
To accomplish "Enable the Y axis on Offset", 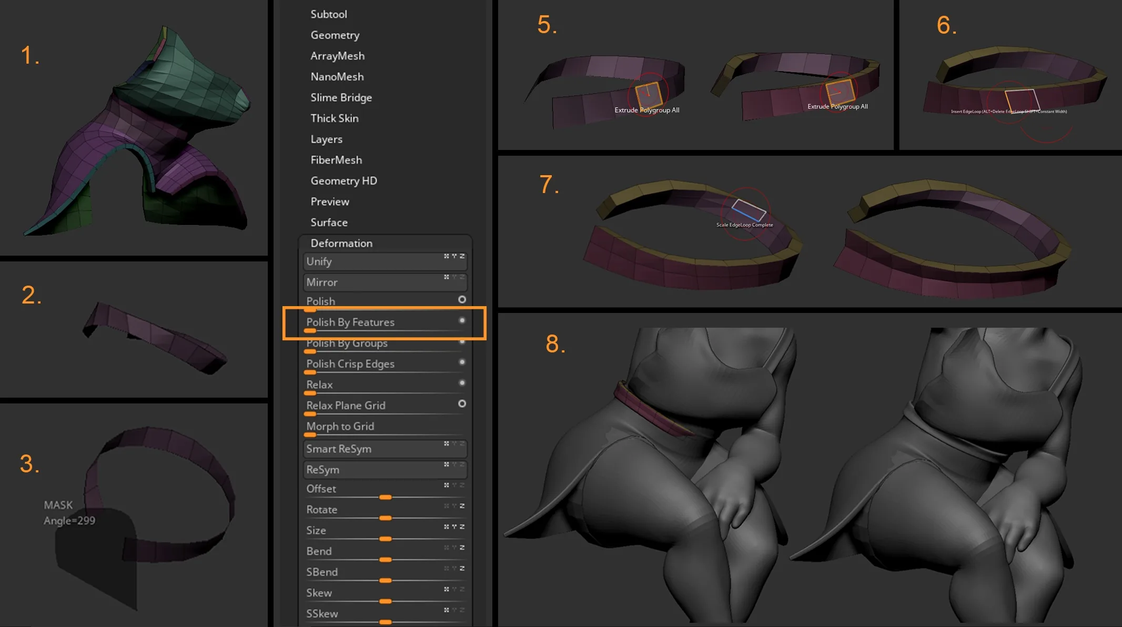I will click(x=454, y=485).
